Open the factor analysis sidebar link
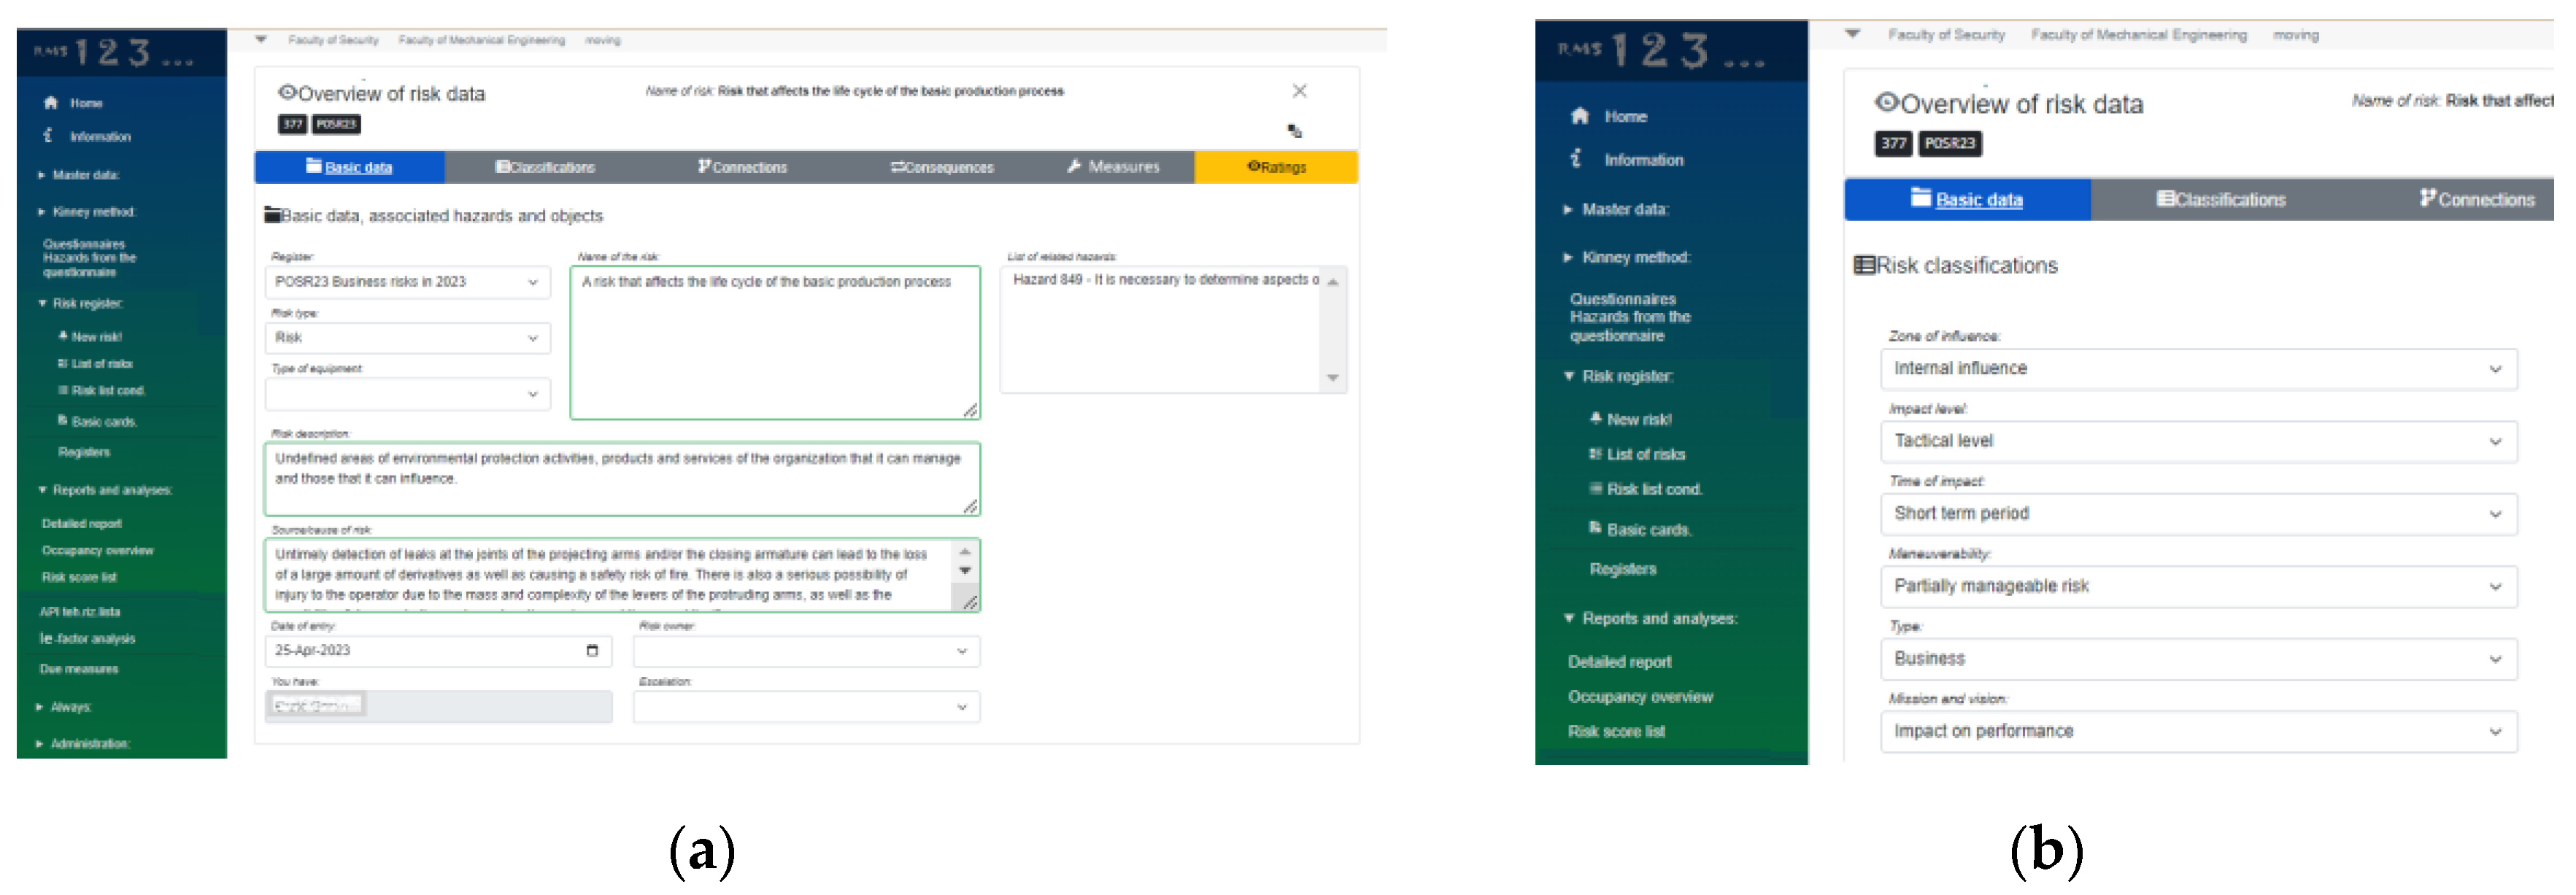The width and height of the screenshot is (2576, 895). 88,639
